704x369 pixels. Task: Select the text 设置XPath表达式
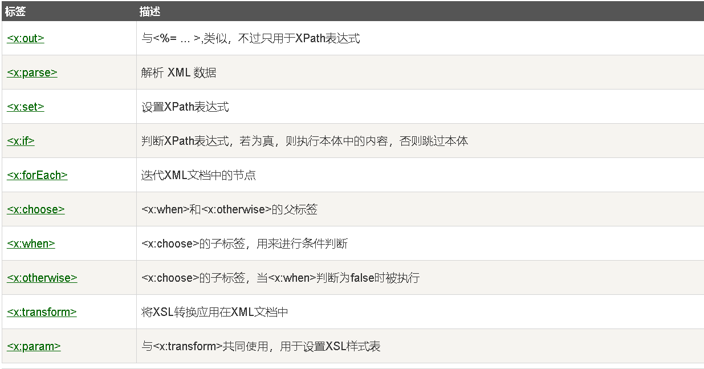[185, 107]
